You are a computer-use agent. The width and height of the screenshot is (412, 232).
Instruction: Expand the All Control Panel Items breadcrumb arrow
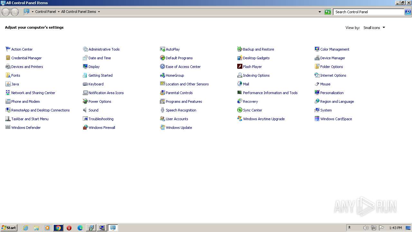click(99, 12)
